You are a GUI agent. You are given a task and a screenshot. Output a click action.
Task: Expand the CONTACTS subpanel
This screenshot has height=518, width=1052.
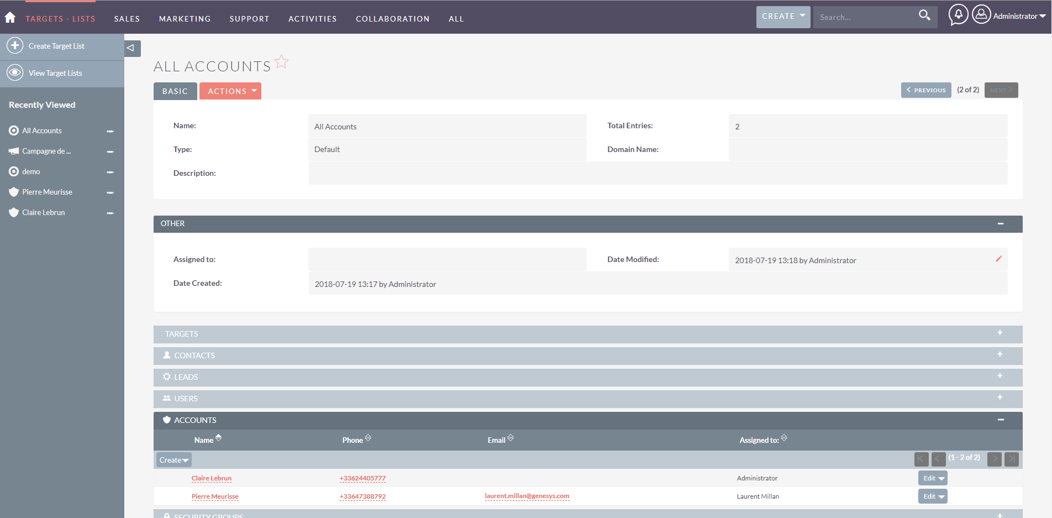(1000, 354)
